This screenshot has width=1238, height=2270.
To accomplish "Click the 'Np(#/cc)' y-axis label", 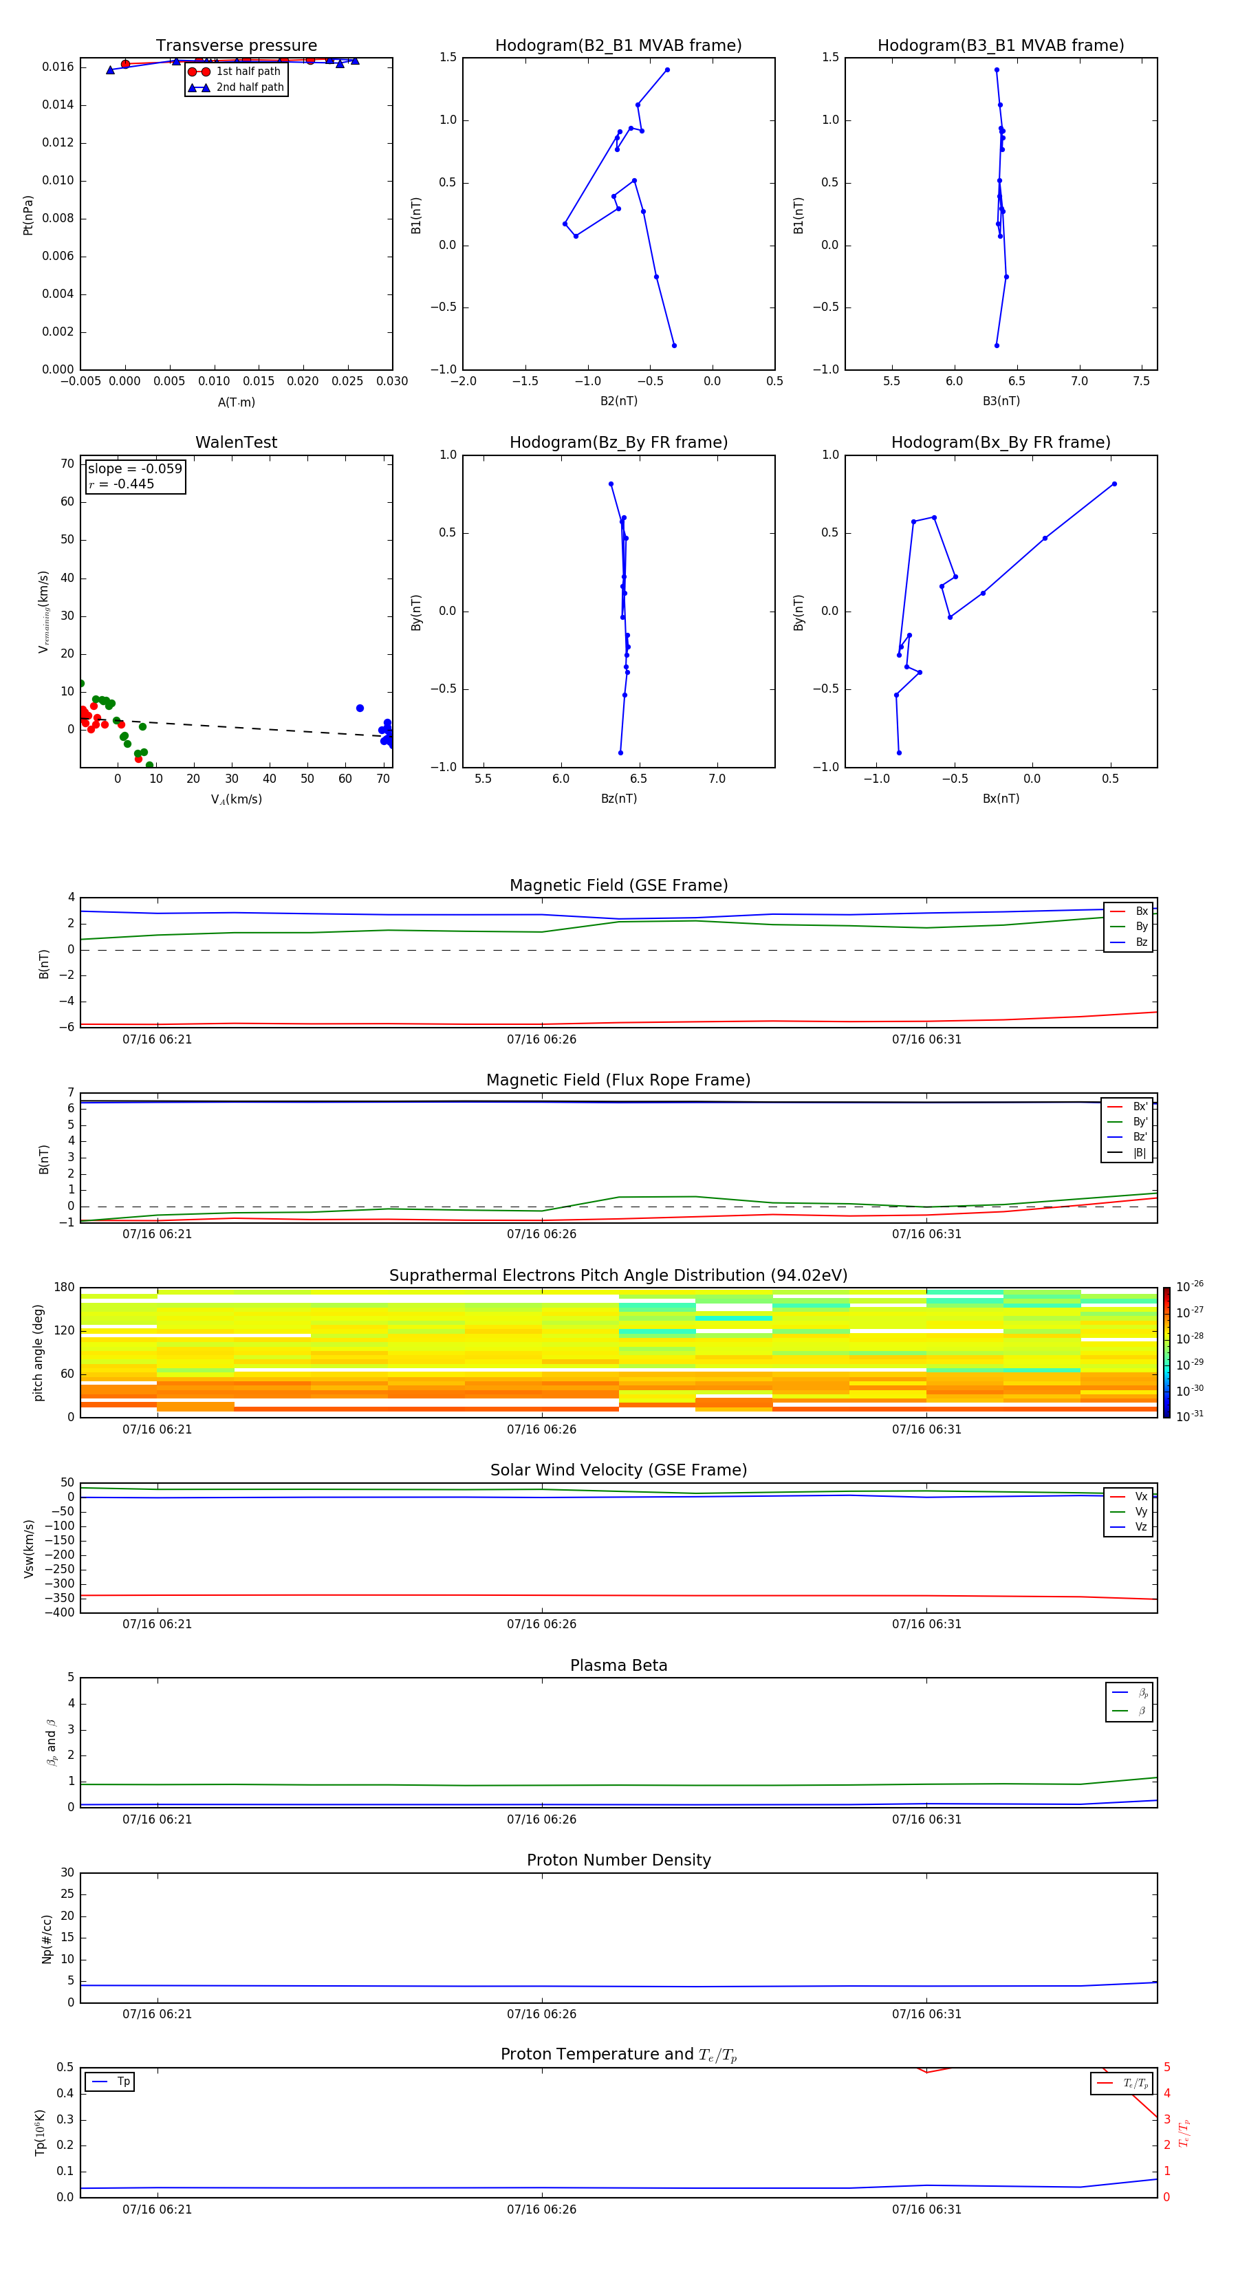I will [47, 1938].
